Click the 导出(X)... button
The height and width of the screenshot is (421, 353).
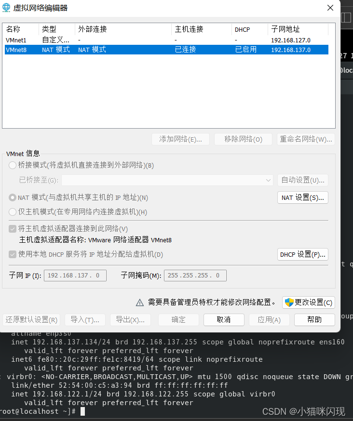130,320
